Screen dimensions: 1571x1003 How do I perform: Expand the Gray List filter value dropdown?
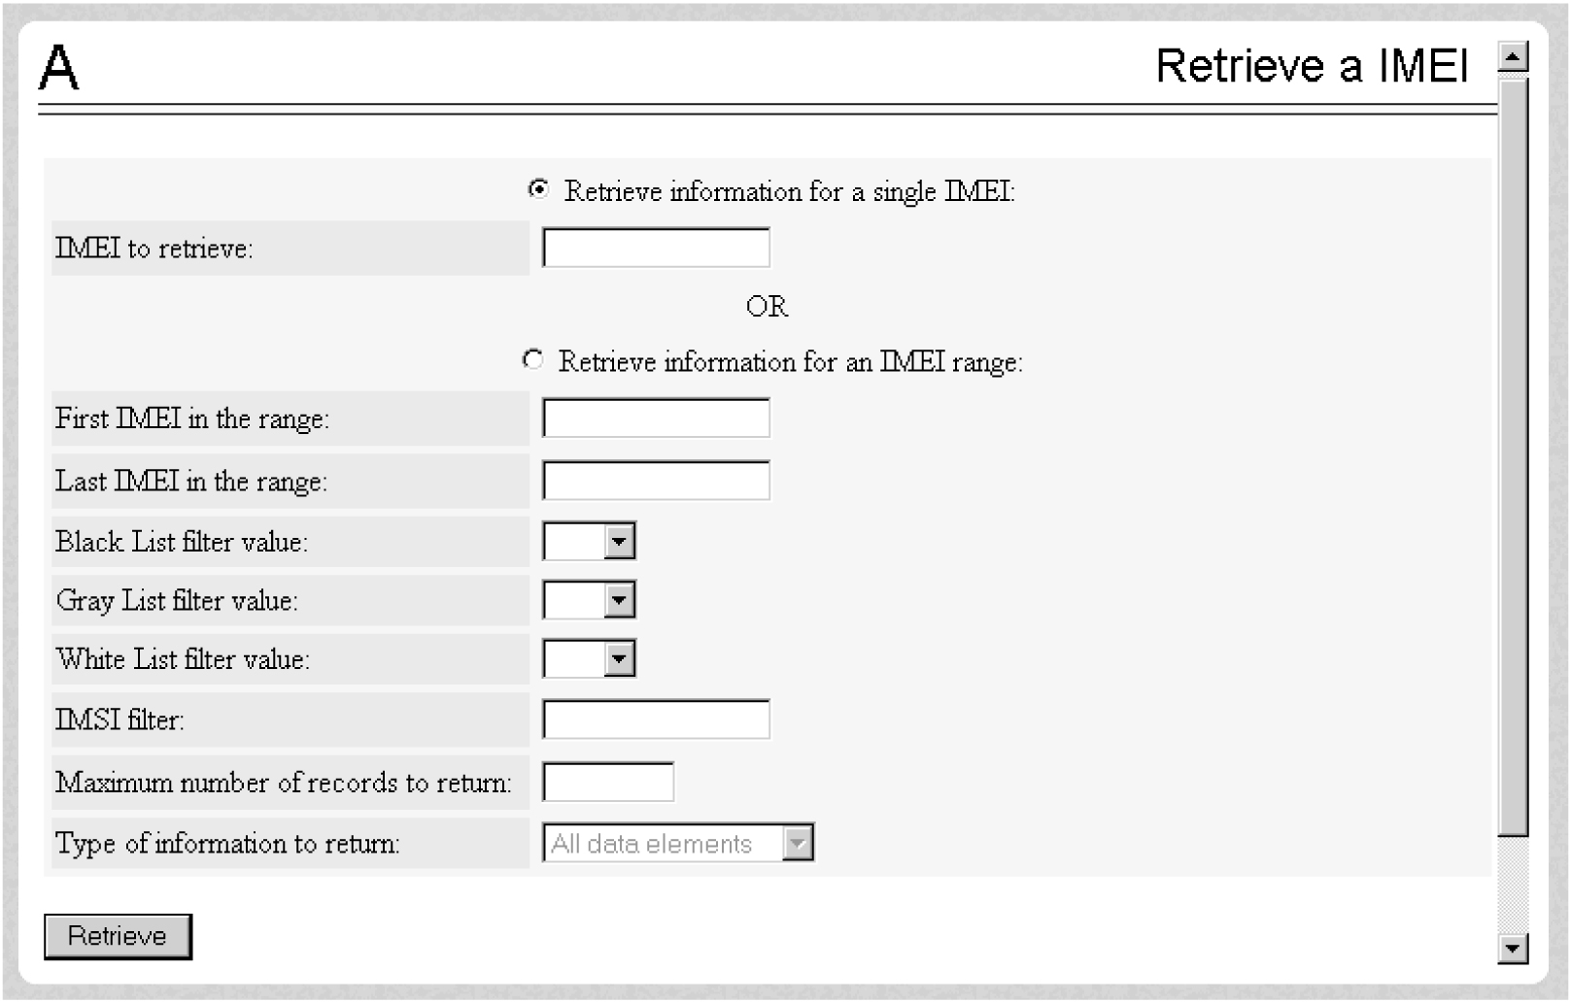click(x=619, y=600)
